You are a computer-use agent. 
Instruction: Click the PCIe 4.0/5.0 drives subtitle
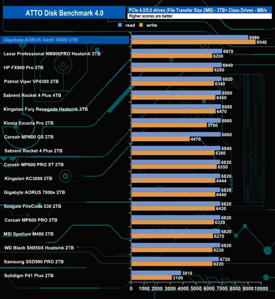[x=198, y=10]
